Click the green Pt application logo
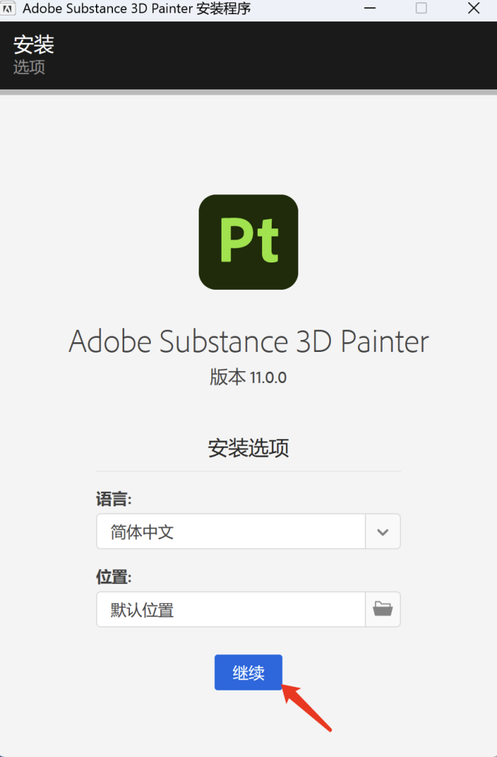This screenshot has width=497, height=757. tap(248, 242)
